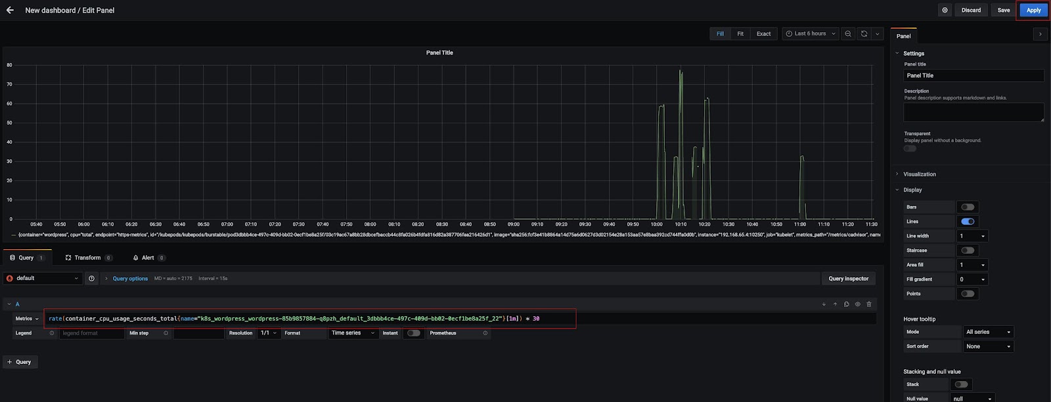Open the refresh interval dropdown arrow

click(878, 33)
